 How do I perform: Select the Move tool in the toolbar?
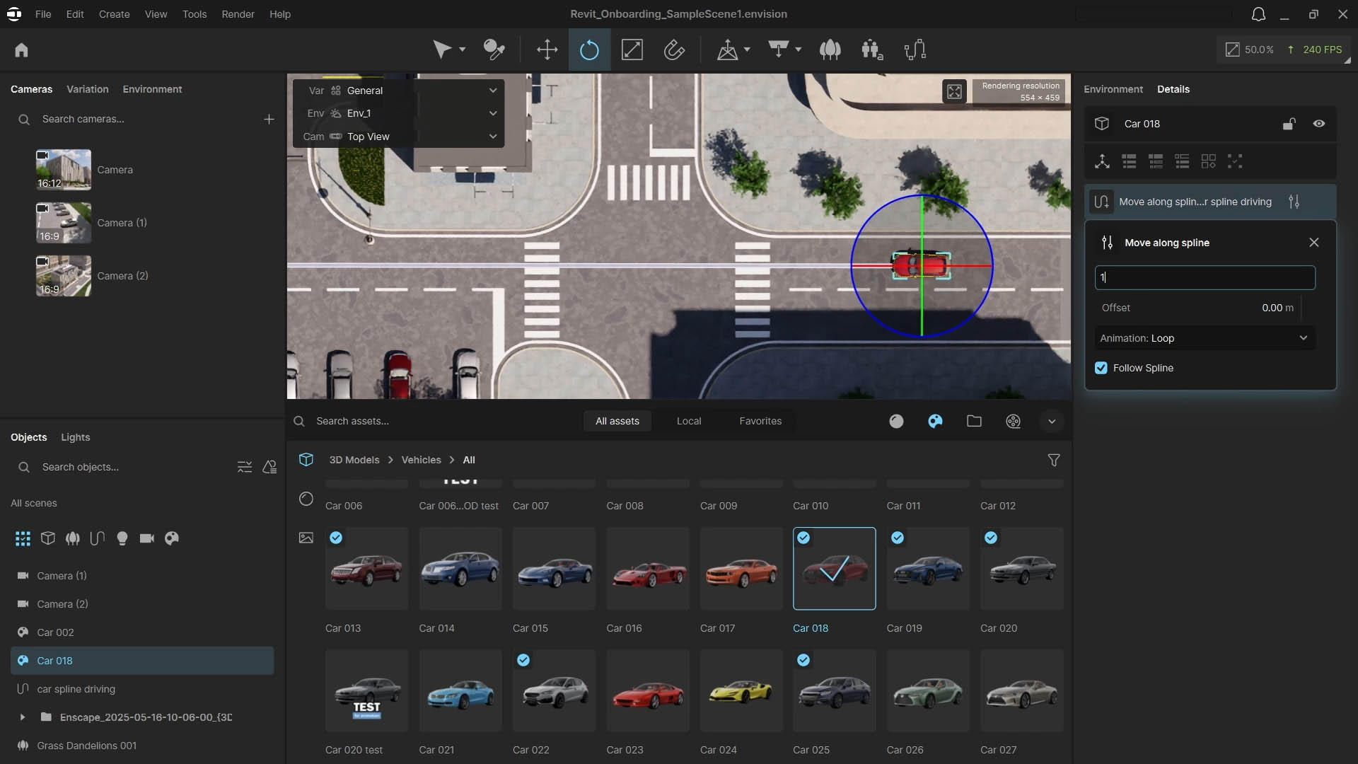(548, 50)
